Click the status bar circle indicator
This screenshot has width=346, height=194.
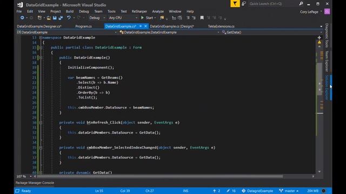(324, 191)
